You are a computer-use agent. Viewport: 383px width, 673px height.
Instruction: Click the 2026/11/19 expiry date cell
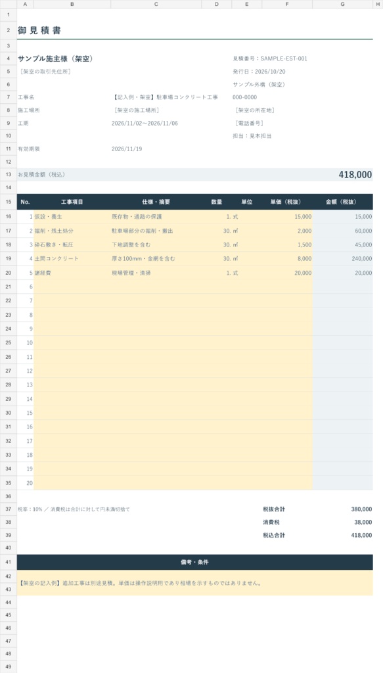(127, 149)
